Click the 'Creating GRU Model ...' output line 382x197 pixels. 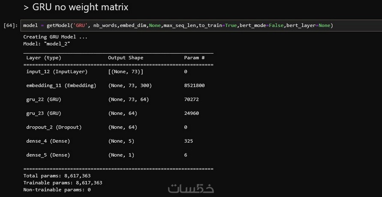coord(55,37)
